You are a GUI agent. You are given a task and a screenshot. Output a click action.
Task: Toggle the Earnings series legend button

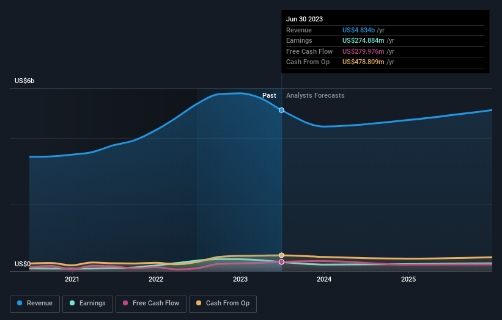click(87, 304)
